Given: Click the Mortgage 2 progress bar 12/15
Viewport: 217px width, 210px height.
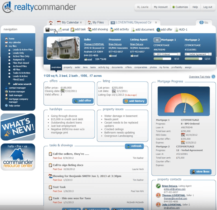Looking at the screenshot, I should click(194, 59).
